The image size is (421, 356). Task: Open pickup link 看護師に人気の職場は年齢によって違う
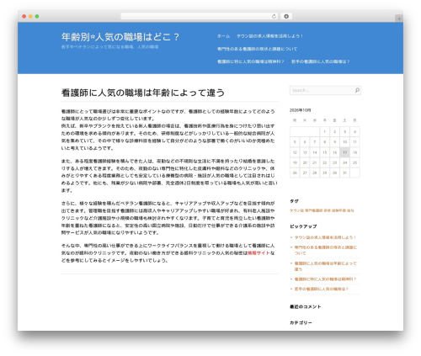(x=325, y=266)
